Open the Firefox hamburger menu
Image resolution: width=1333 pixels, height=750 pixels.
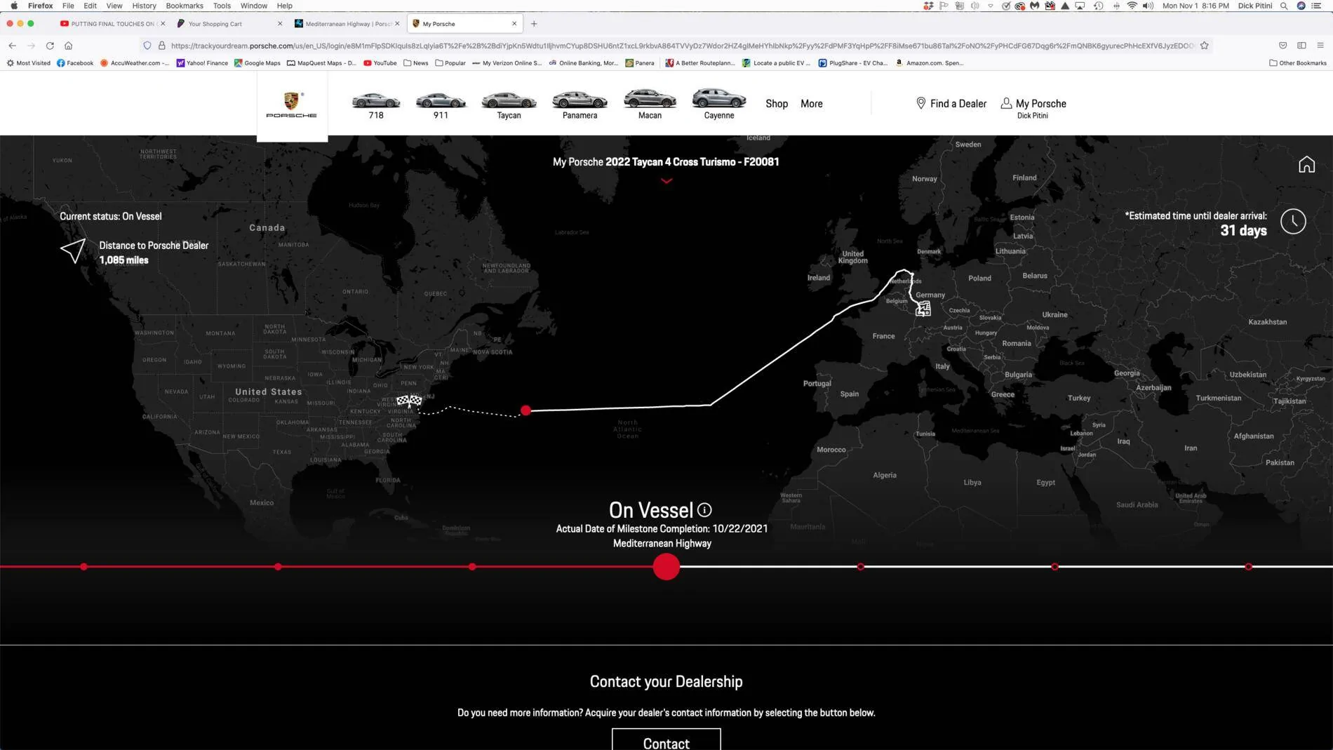coord(1320,46)
